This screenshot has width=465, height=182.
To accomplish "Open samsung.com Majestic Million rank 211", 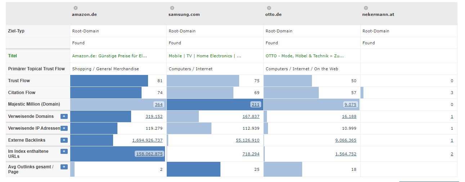I will point(255,105).
